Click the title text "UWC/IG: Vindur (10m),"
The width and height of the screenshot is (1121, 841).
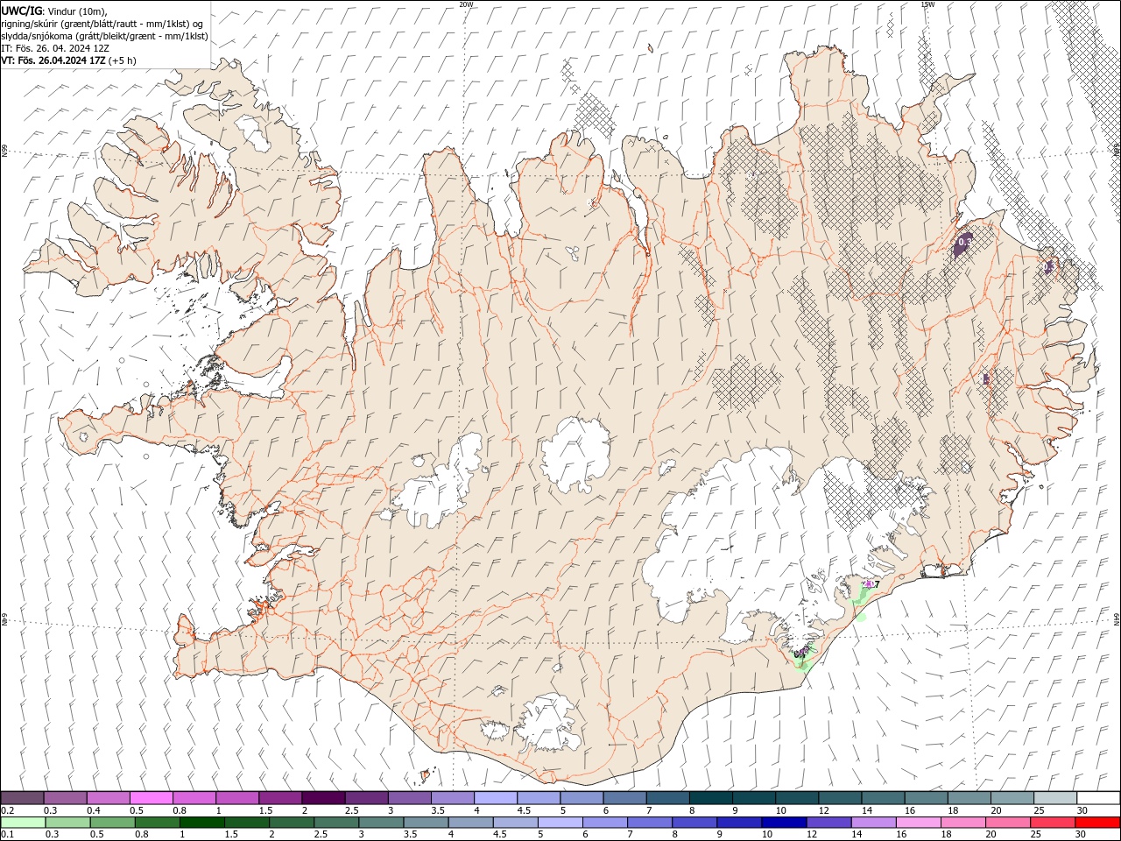coord(53,11)
